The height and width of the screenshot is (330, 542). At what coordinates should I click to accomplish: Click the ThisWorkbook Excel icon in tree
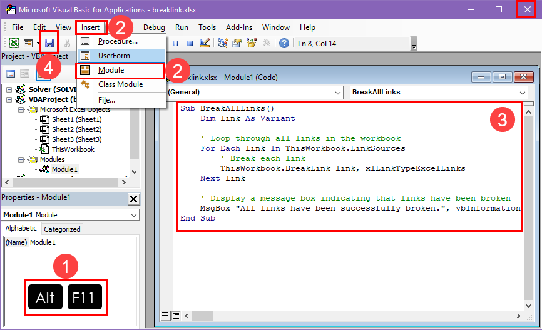click(44, 149)
